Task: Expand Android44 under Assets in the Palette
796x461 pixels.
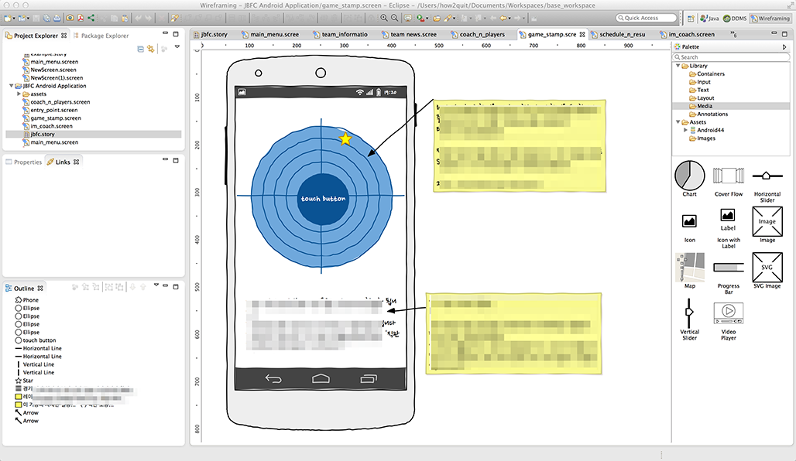Action: point(684,130)
